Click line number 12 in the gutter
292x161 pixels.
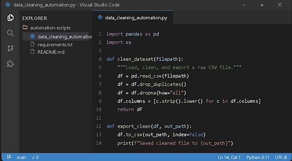pos(98,126)
